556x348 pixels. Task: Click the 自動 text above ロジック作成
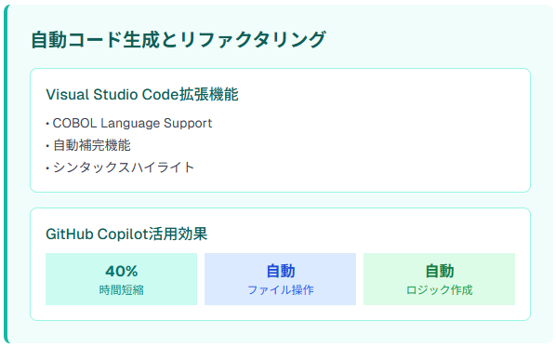[440, 272]
